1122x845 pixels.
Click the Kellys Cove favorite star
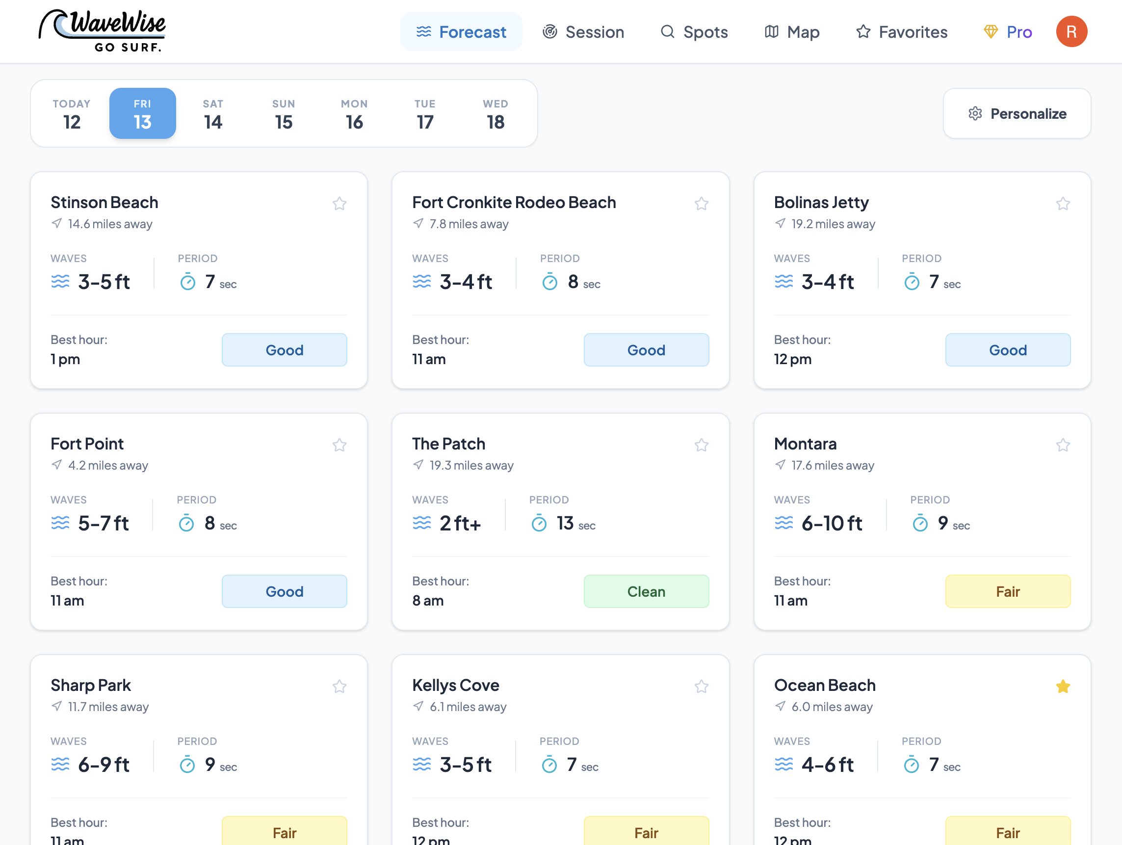pos(701,686)
